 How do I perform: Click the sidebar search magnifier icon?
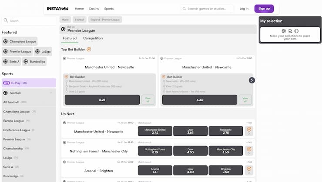tap(6, 20)
